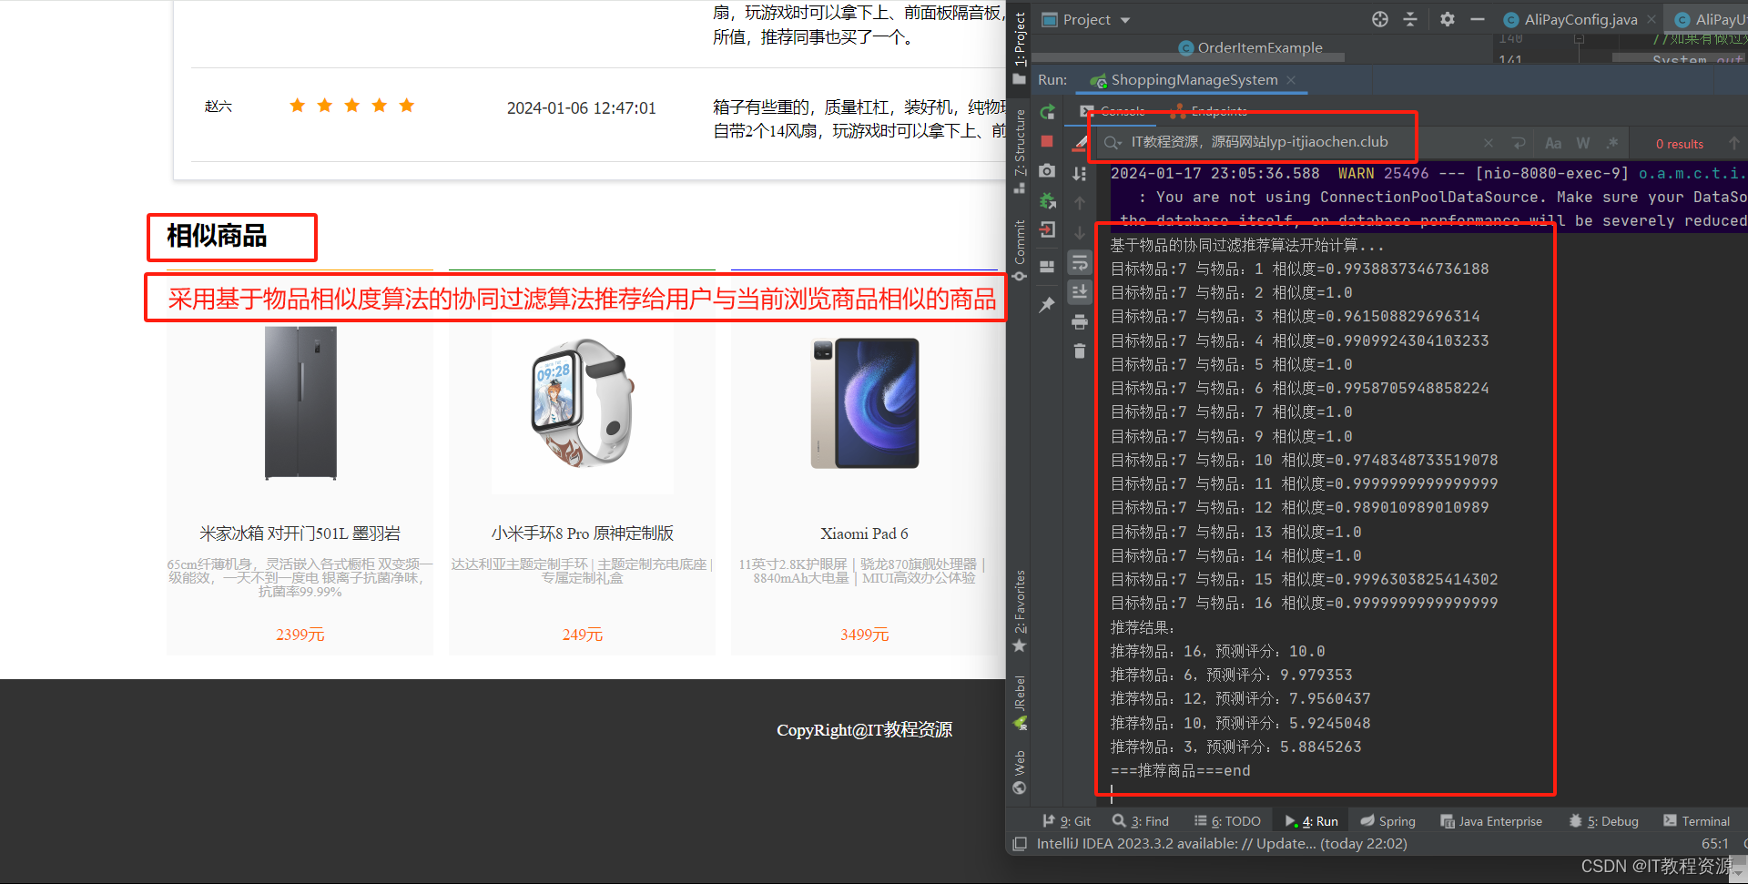
Task: Open the 9: Git tool window
Action: click(1066, 821)
